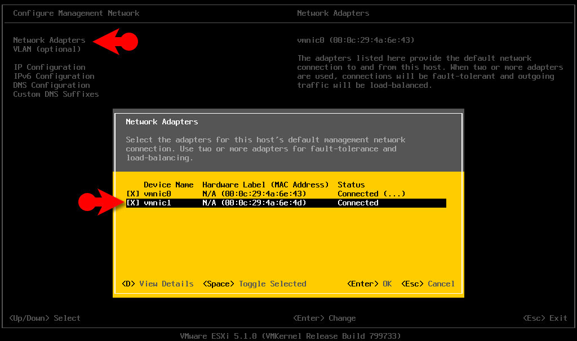
Task: Click the vmnic1 device name
Action: 158,203
